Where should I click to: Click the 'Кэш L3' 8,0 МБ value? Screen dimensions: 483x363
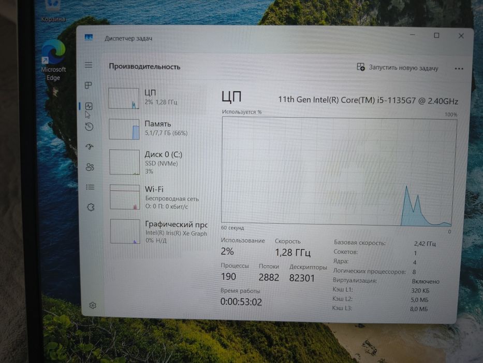[419, 309]
